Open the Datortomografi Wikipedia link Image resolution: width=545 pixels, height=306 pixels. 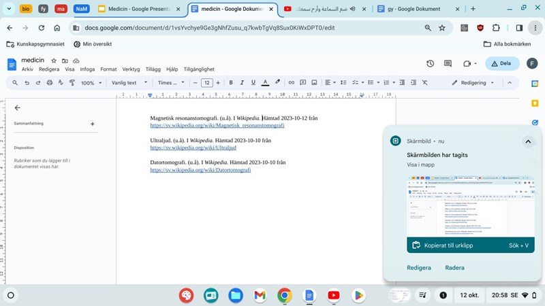click(x=200, y=170)
